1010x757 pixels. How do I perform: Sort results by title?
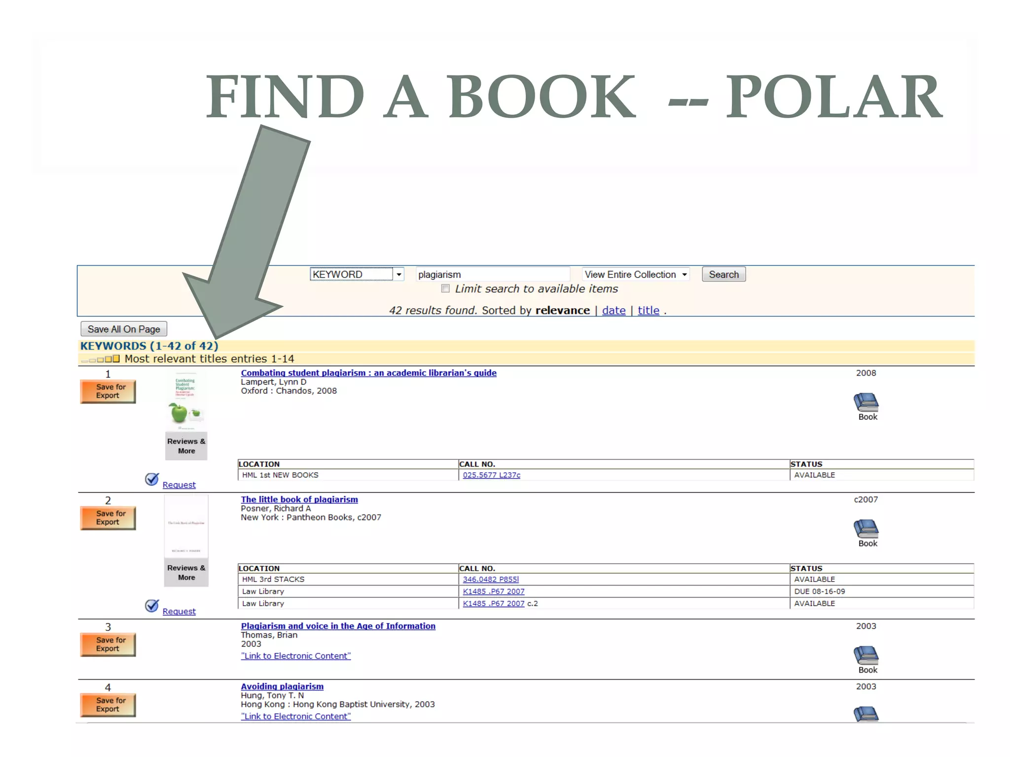649,310
